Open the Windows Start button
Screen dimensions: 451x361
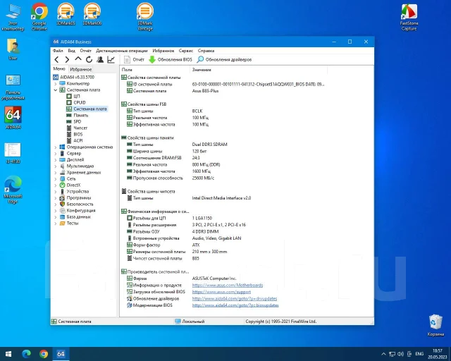[8, 354]
